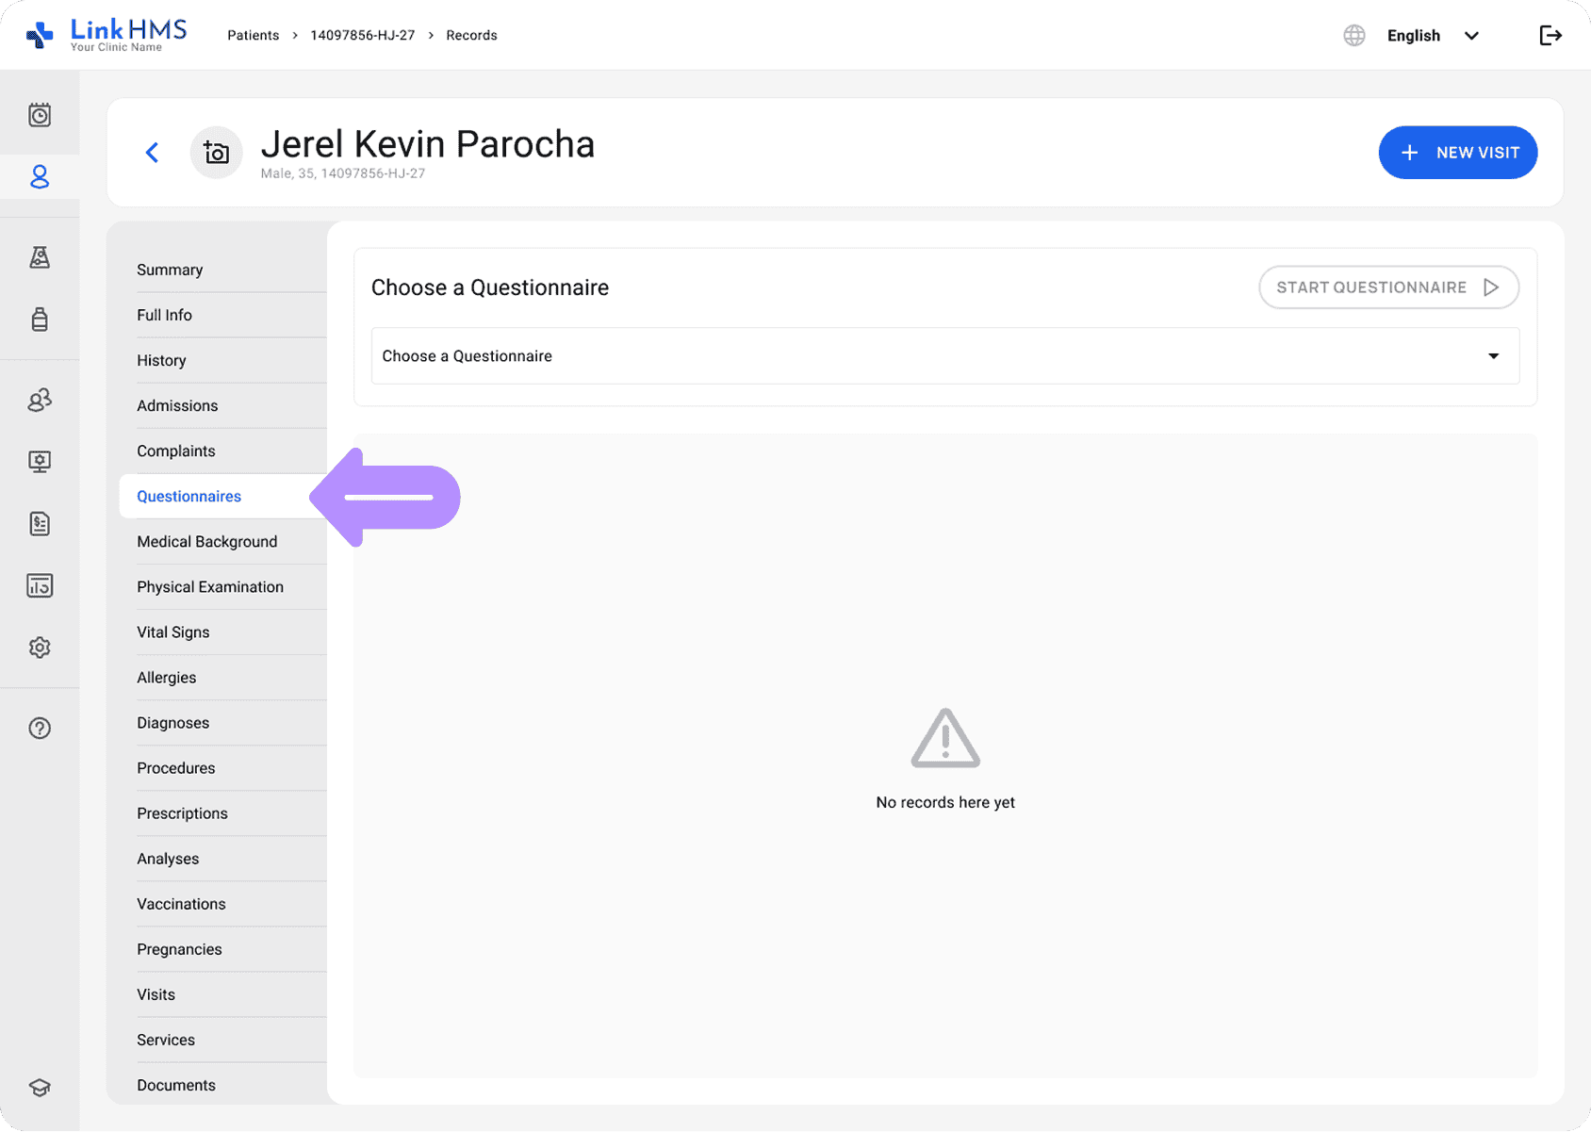Open the staff users group sidebar icon
The image size is (1591, 1132).
[40, 401]
